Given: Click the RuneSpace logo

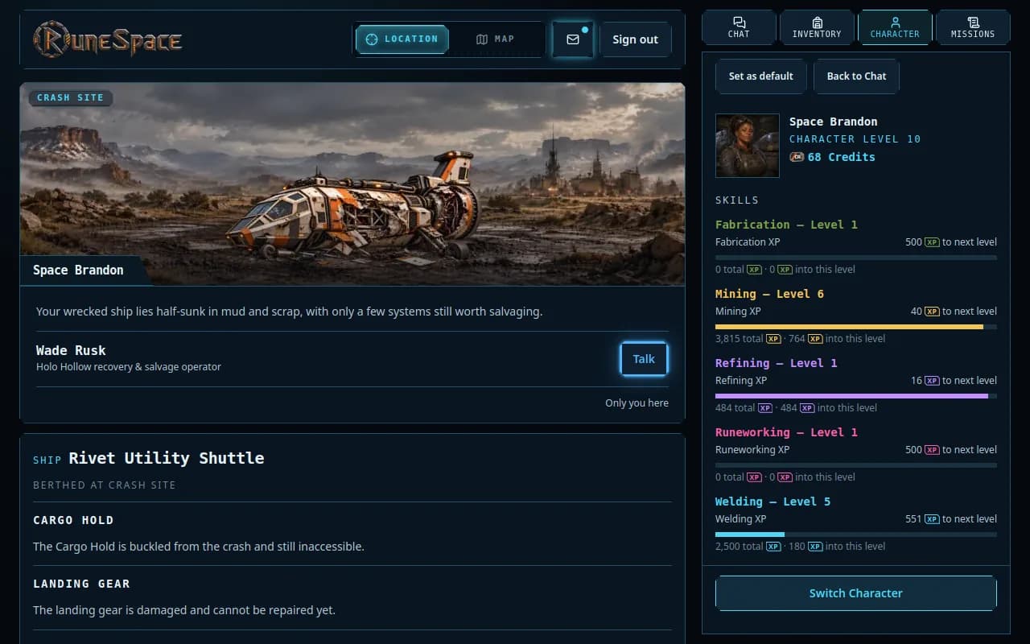Looking at the screenshot, I should (x=107, y=39).
